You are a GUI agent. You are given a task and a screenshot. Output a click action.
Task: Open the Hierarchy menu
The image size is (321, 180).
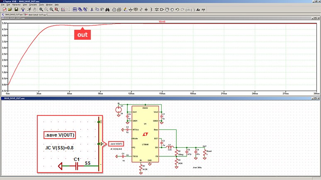(17, 5)
